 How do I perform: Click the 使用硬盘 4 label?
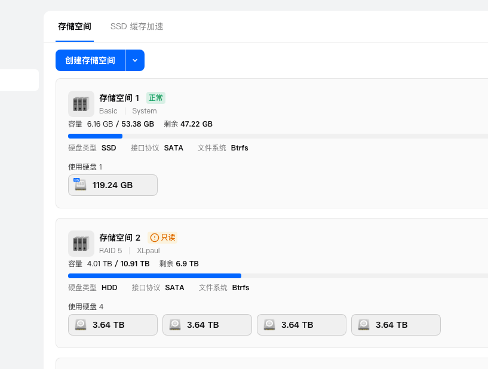click(85, 306)
